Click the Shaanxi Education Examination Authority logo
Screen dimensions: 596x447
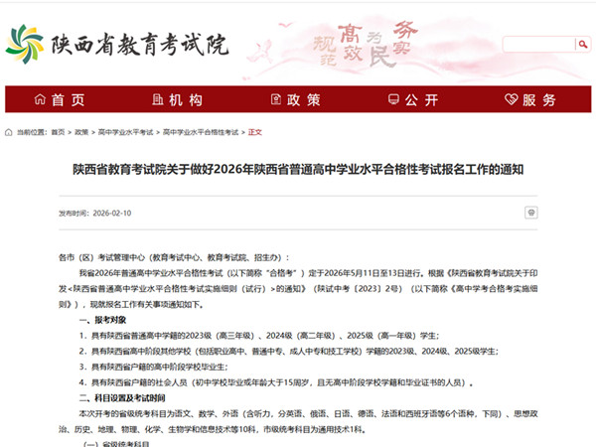coord(117,45)
